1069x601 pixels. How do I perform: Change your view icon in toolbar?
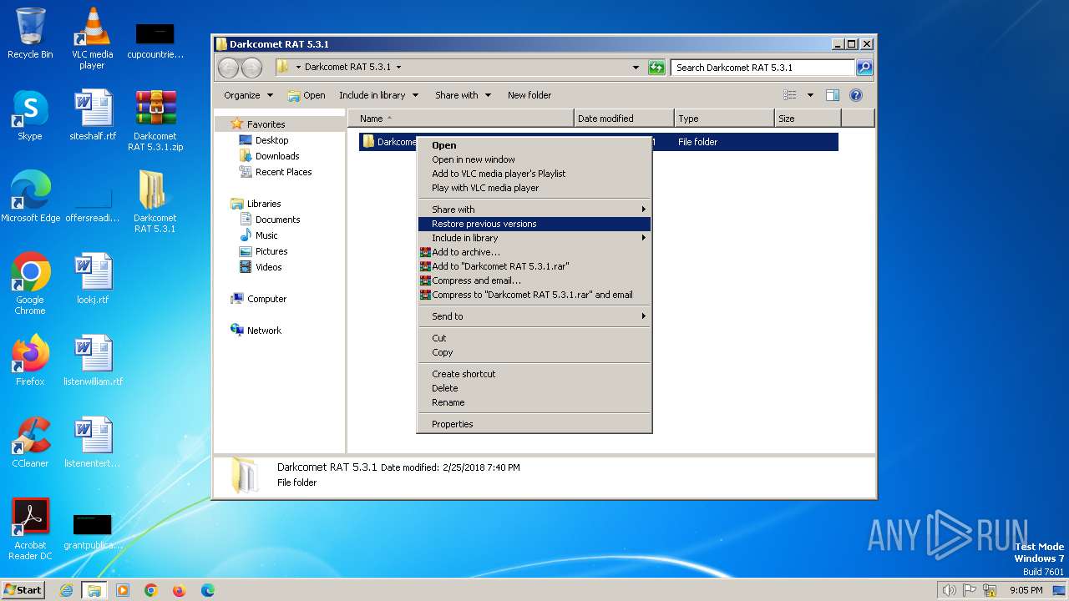pyautogui.click(x=790, y=95)
